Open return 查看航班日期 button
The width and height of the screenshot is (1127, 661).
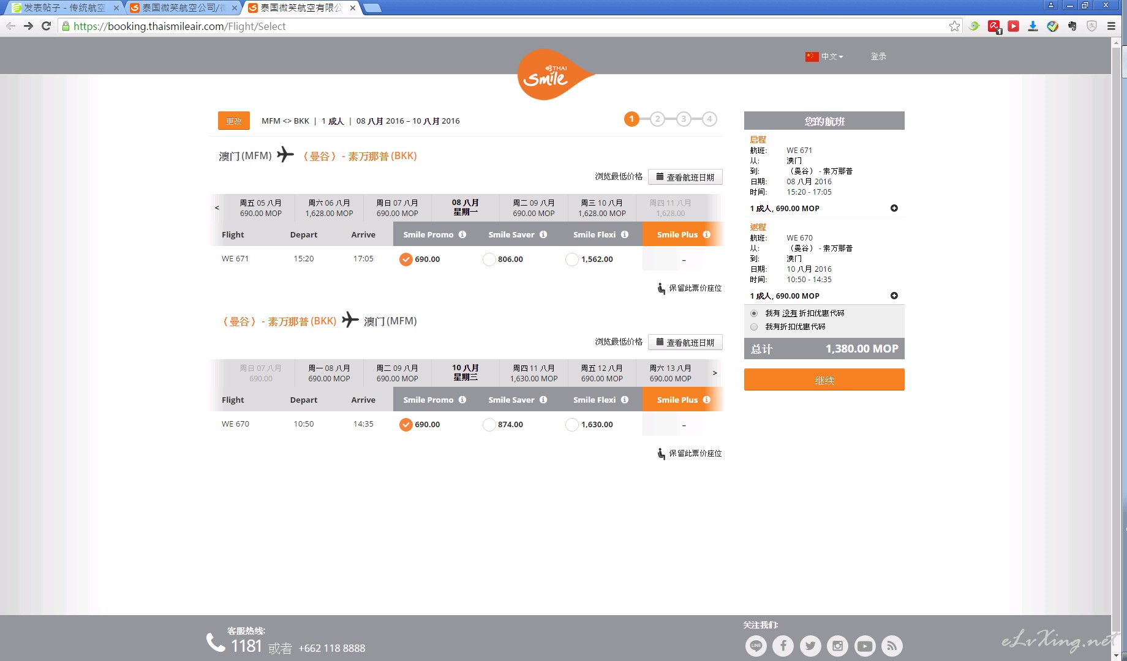coord(685,342)
